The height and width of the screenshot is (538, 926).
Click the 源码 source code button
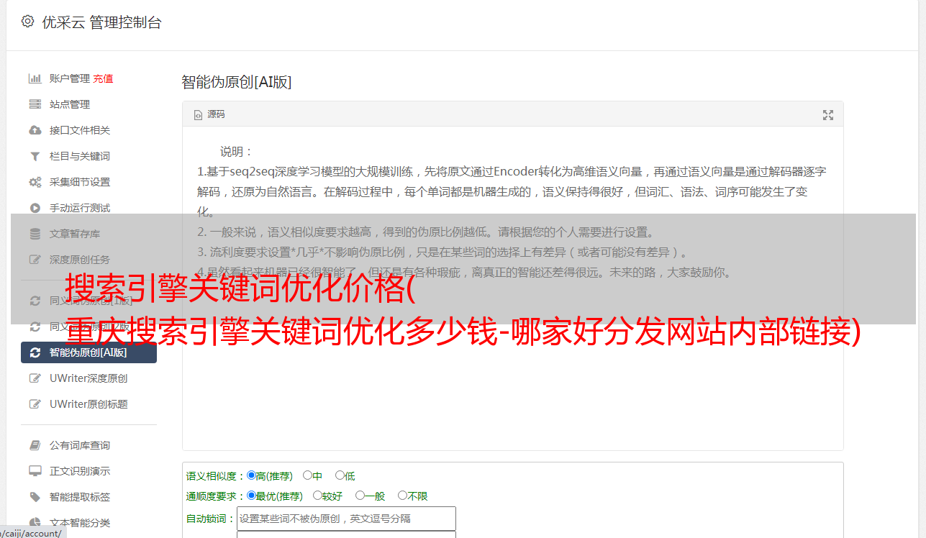pos(209,114)
